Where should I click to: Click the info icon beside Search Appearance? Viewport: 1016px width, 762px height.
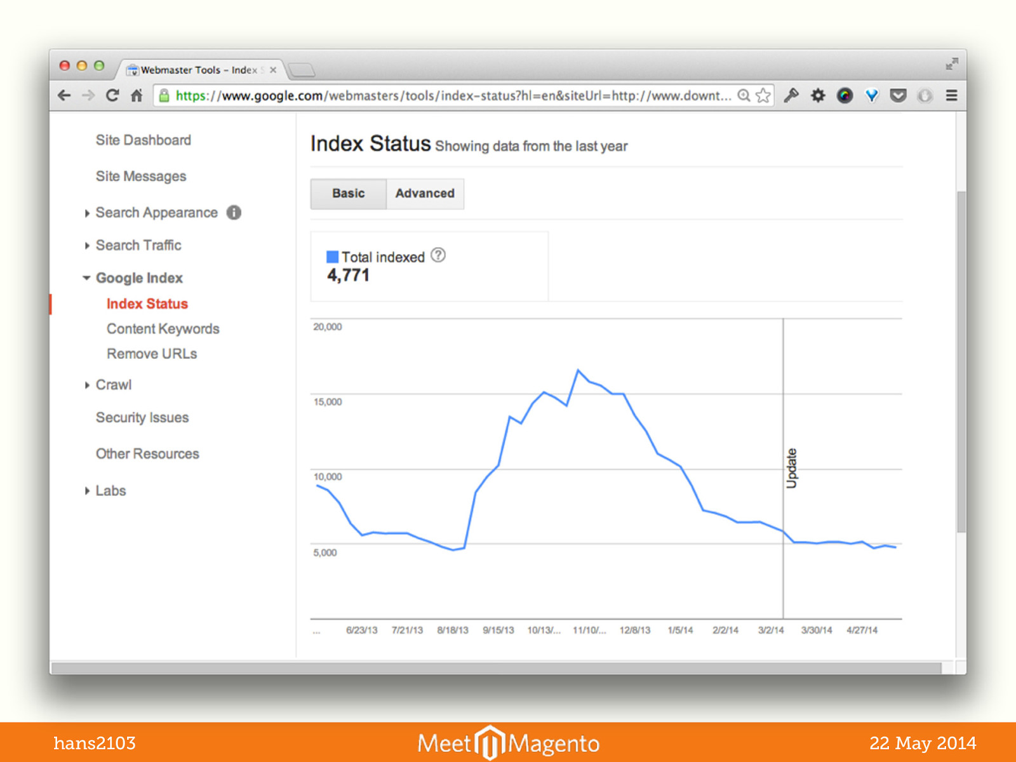point(234,213)
